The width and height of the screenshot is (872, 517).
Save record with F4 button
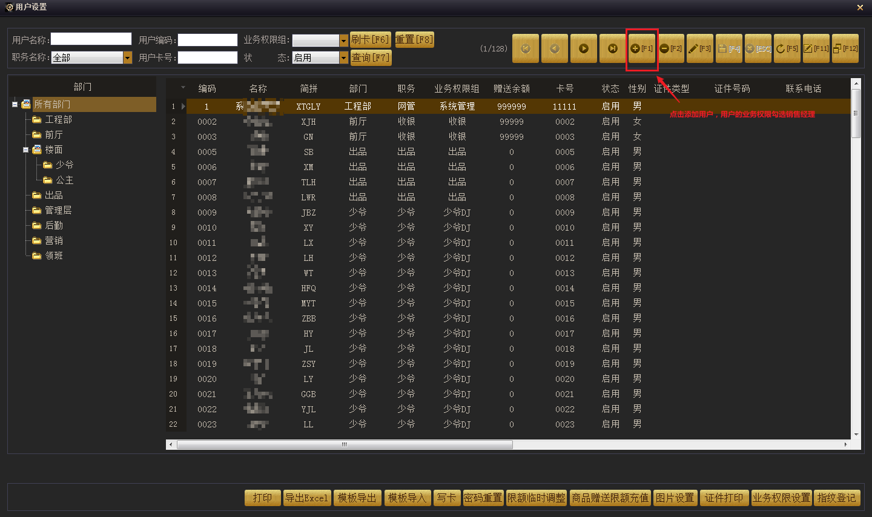(729, 48)
